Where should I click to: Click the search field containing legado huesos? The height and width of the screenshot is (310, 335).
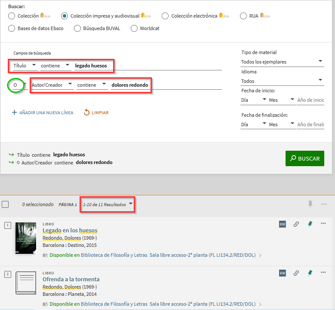pyautogui.click(x=146, y=66)
